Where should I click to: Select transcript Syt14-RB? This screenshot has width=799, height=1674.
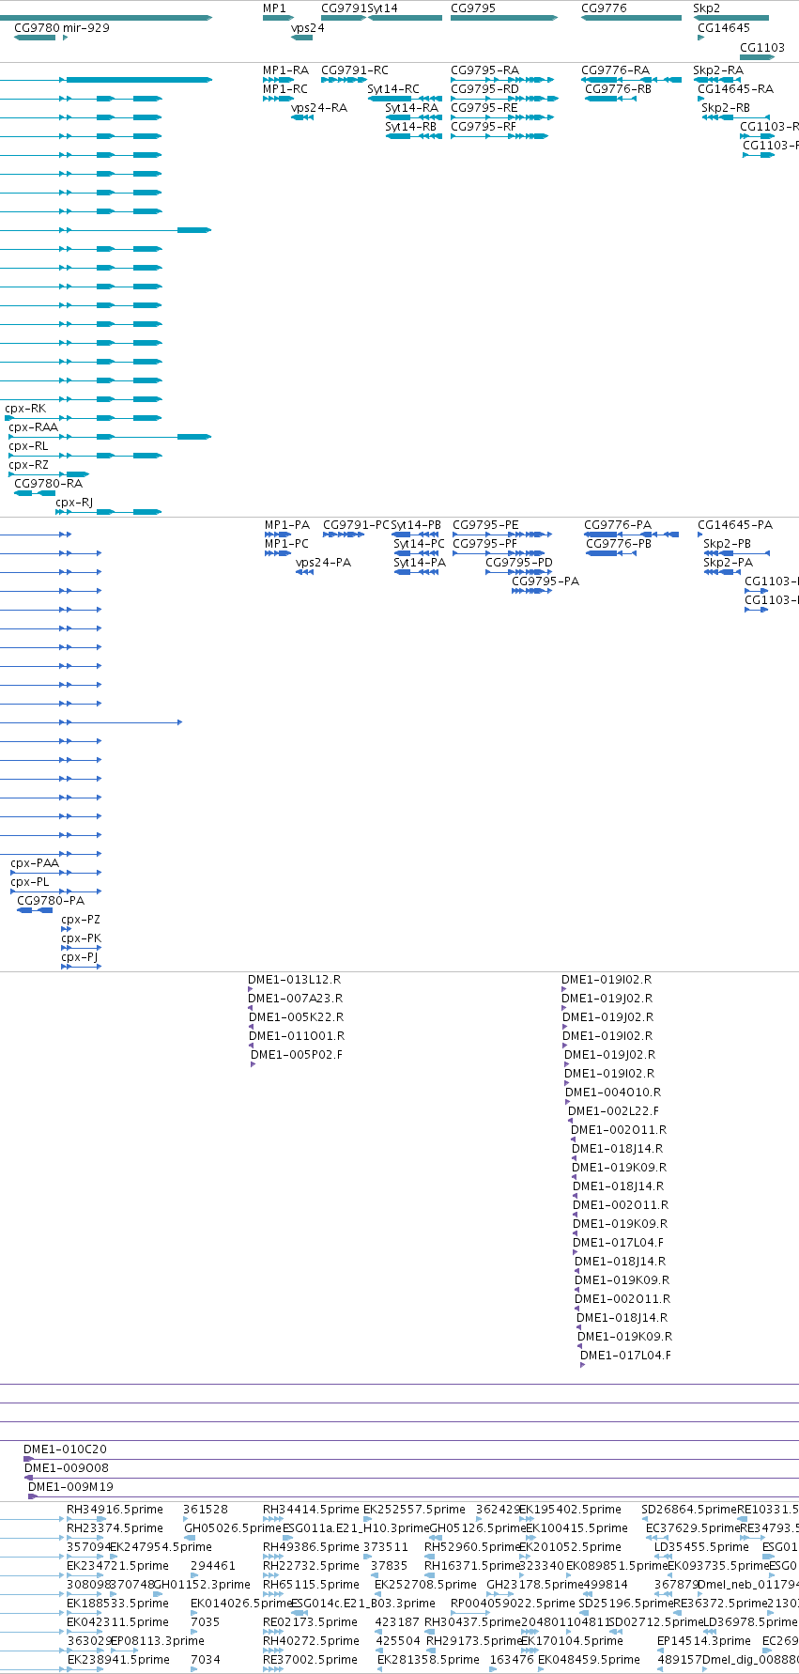tap(411, 127)
